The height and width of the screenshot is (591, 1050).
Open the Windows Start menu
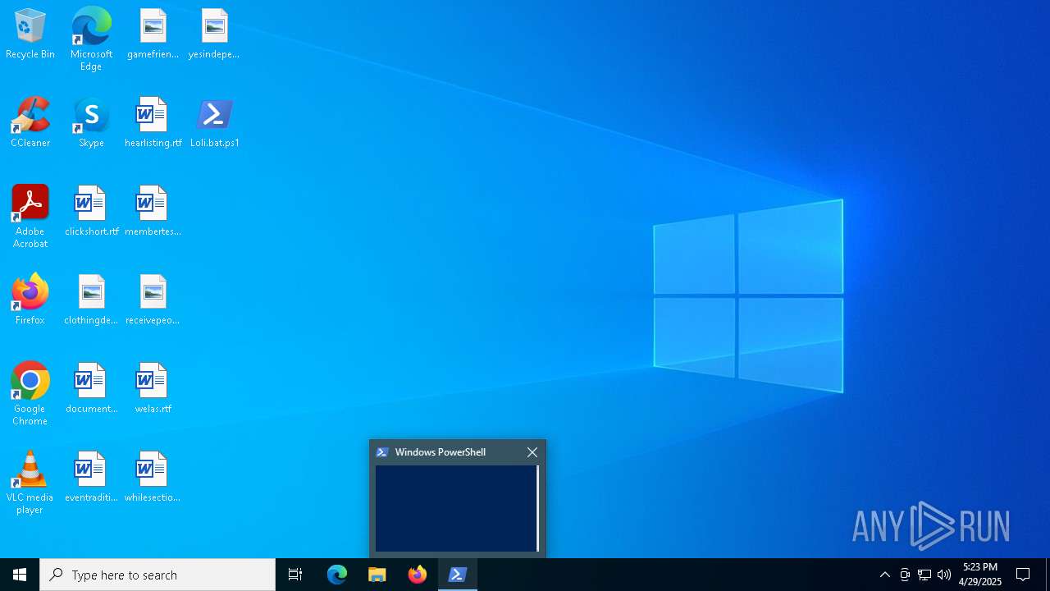[20, 575]
